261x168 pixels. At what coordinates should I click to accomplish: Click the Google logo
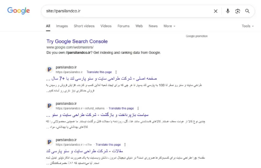point(19,11)
